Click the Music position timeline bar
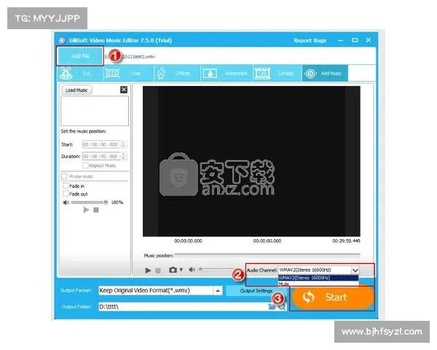 (267, 254)
